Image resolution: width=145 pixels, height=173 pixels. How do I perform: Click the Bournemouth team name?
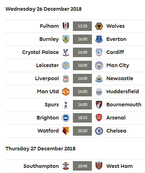point(124,104)
